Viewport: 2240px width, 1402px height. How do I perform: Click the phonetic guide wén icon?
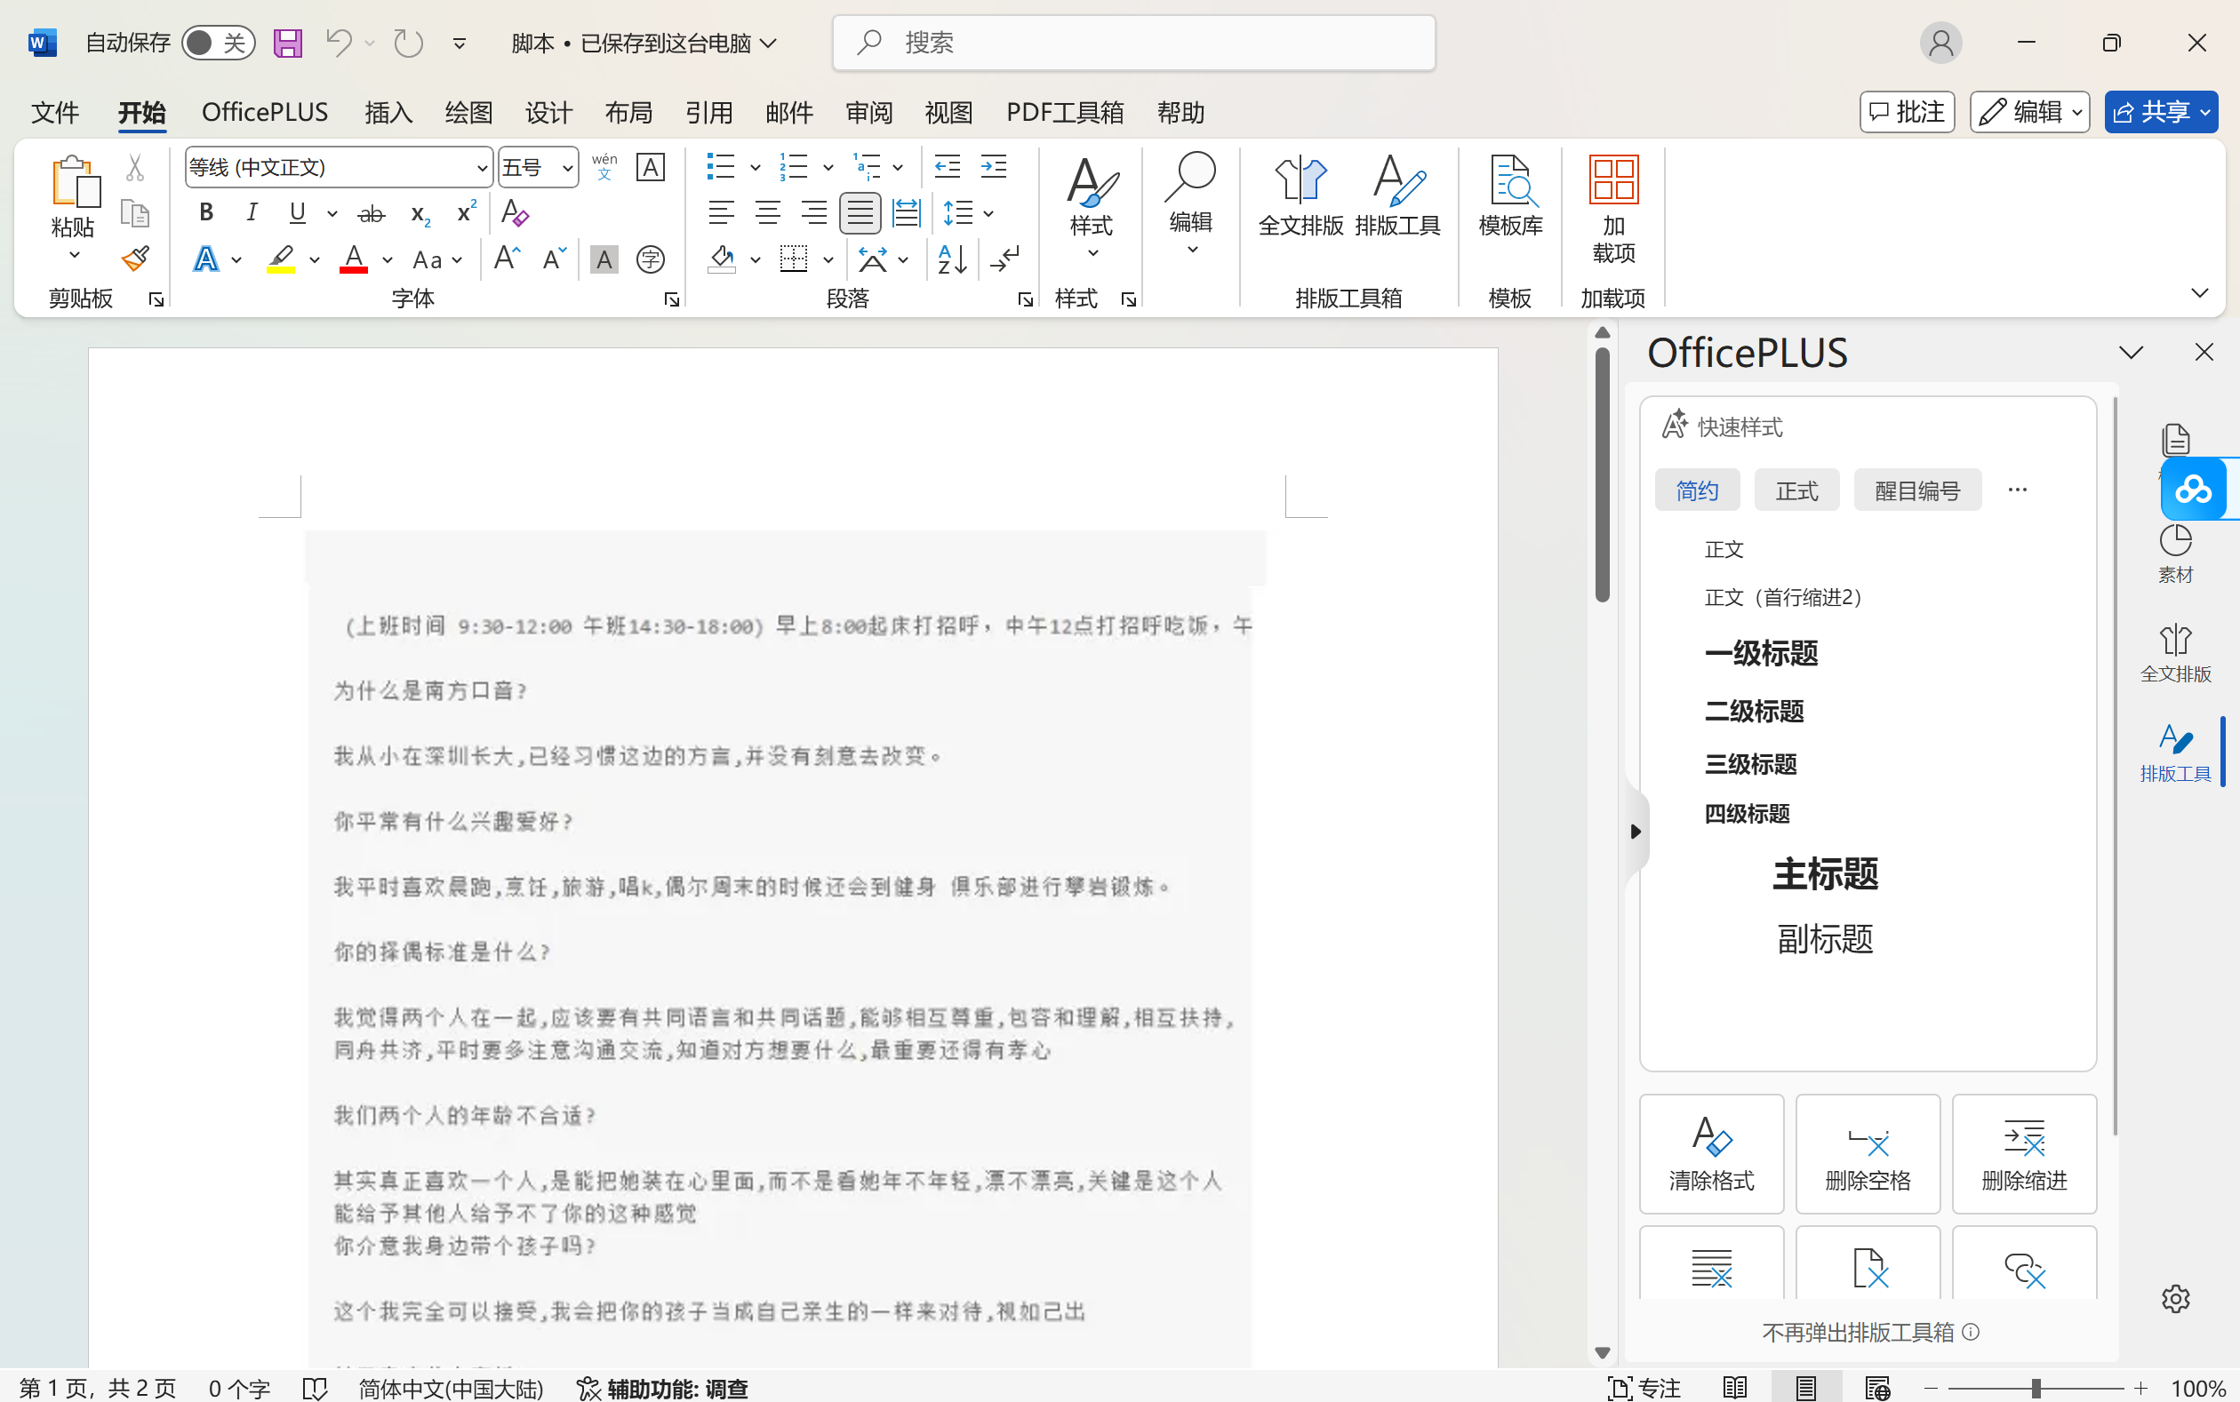click(x=604, y=167)
